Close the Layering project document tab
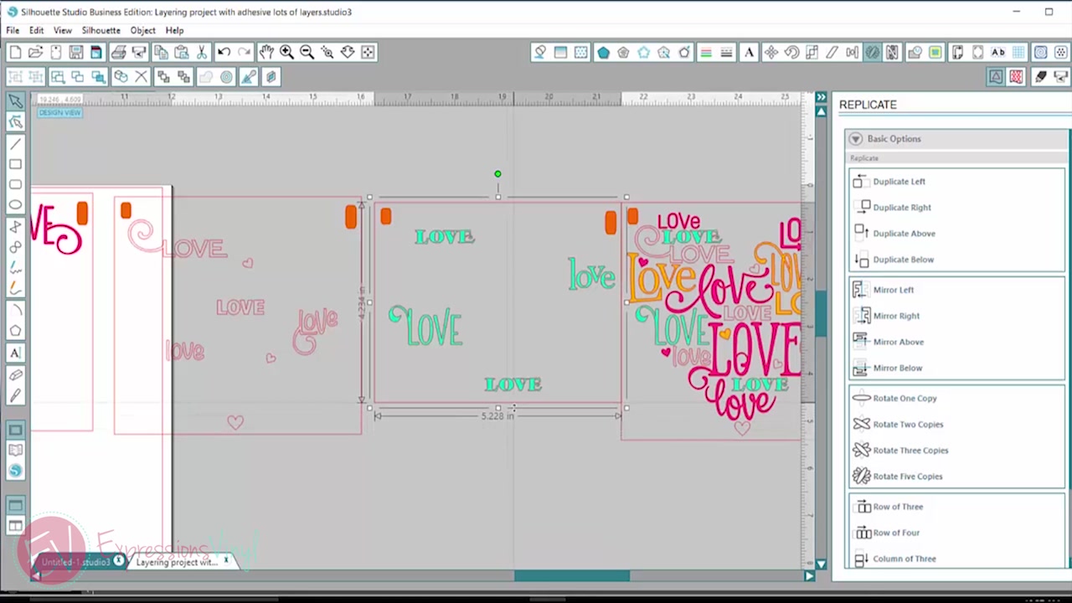1072x603 pixels. click(x=226, y=560)
